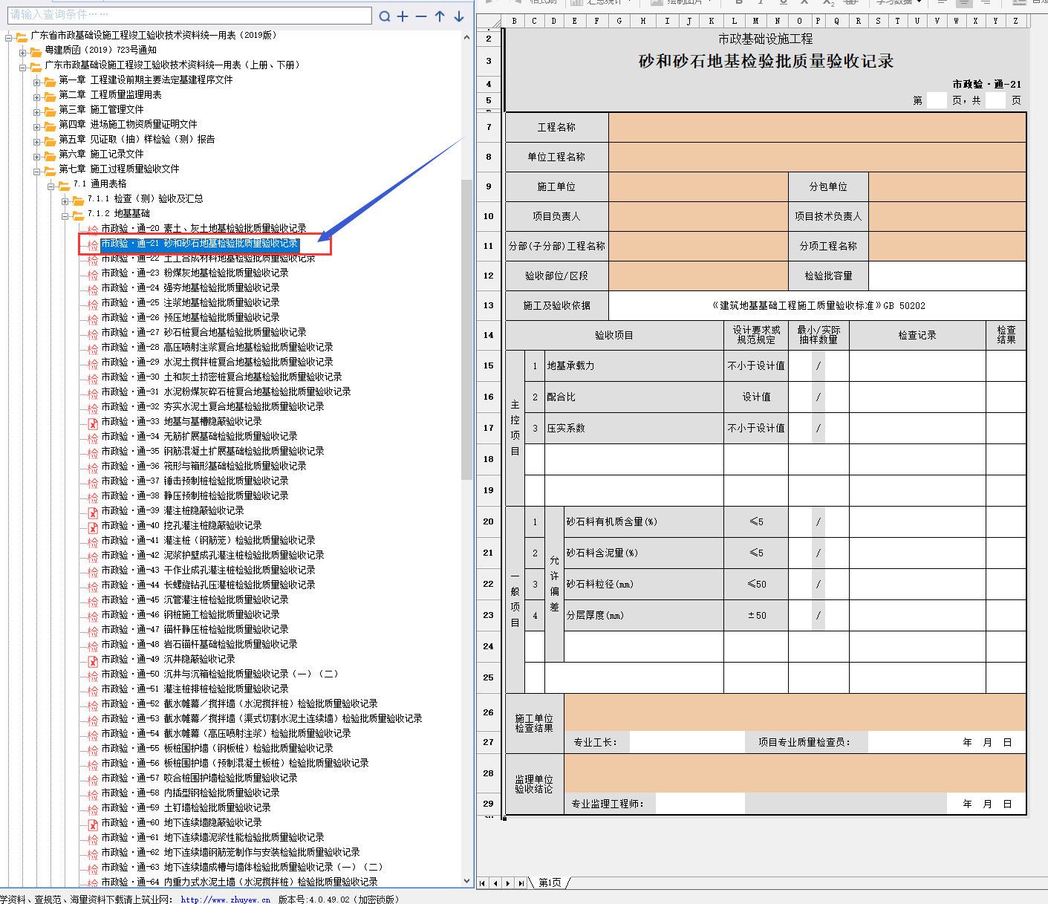Click the 压实系数 cell
This screenshot has width=1048, height=904.
click(x=634, y=428)
